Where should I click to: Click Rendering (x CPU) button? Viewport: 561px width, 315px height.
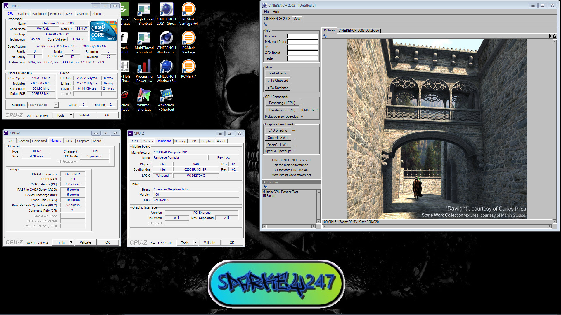(x=282, y=110)
